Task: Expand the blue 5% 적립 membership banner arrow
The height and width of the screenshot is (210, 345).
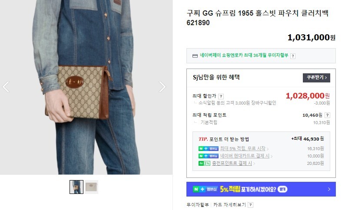Action: coord(329,189)
